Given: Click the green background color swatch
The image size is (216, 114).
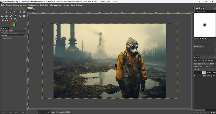Looking at the screenshot, I should pyautogui.click(x=14, y=25).
